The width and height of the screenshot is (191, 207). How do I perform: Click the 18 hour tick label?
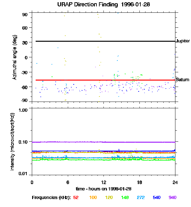139,182
